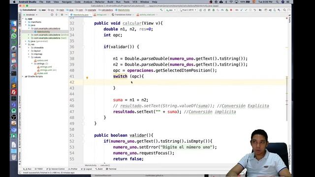Open the File menu
Screen dimensions: 315x177
(x=41, y=2)
